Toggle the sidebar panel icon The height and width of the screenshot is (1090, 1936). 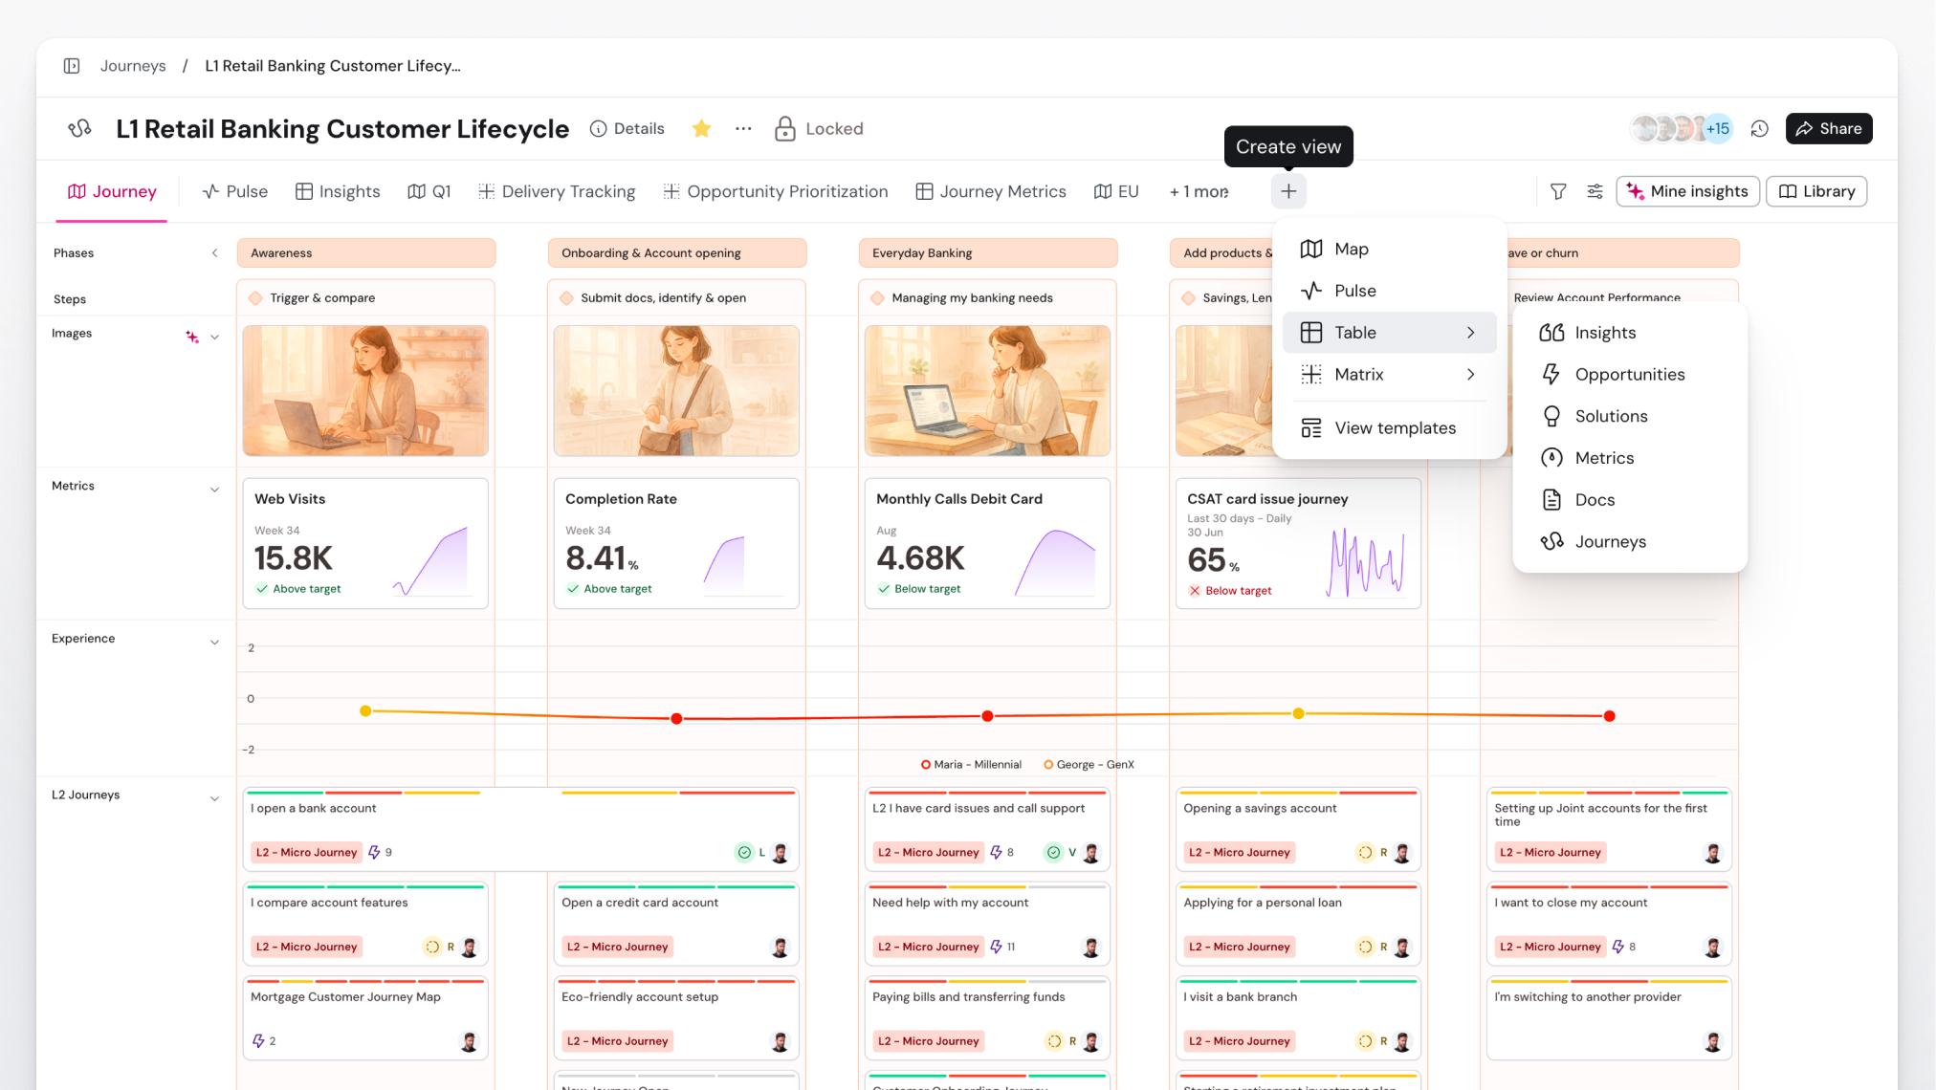tap(72, 66)
